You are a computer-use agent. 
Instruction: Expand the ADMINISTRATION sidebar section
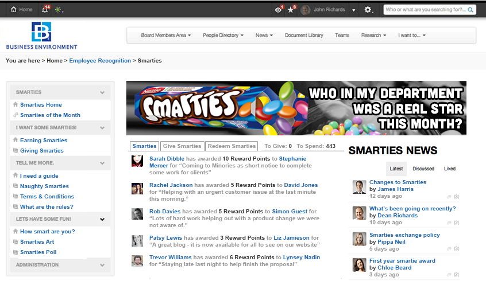(102, 265)
